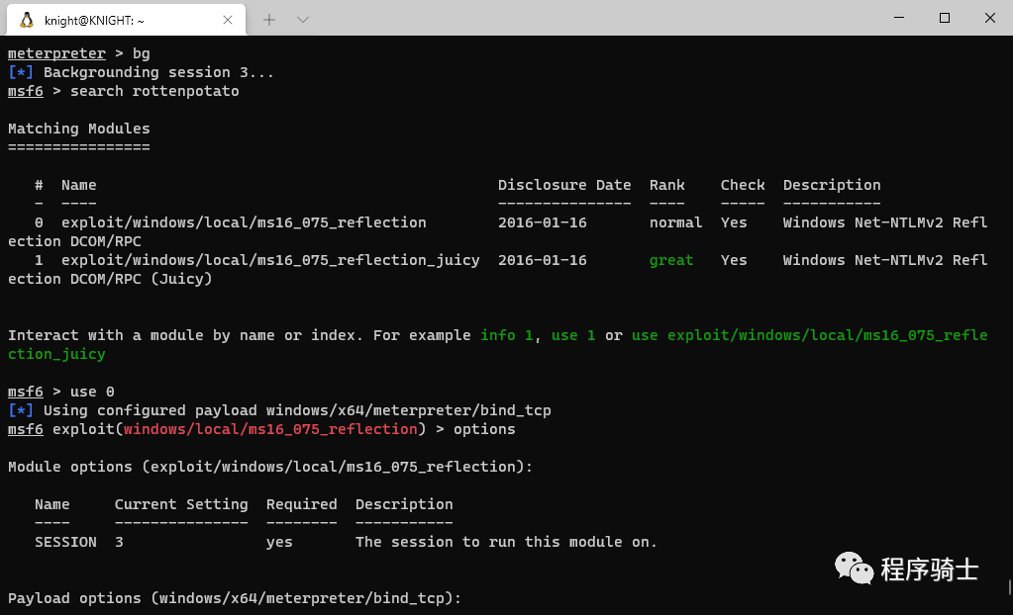Image resolution: width=1013 pixels, height=615 pixels.
Task: Click the SESSION current setting value '3'
Action: tap(119, 542)
